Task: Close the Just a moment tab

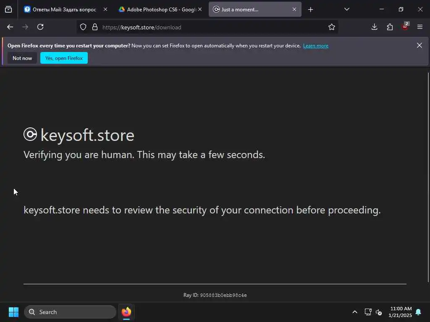Action: point(294,9)
